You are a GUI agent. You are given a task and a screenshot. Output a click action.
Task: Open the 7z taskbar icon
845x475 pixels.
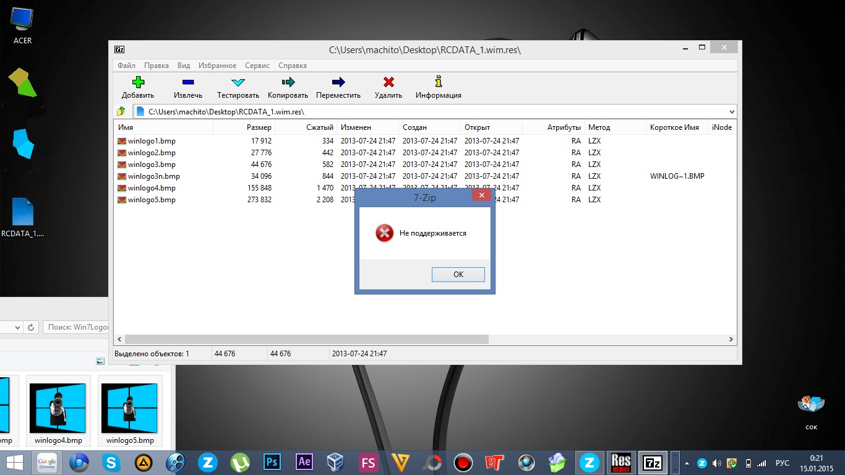pos(652,463)
